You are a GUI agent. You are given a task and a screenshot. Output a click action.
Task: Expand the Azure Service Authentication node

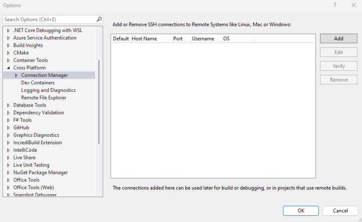click(x=8, y=38)
